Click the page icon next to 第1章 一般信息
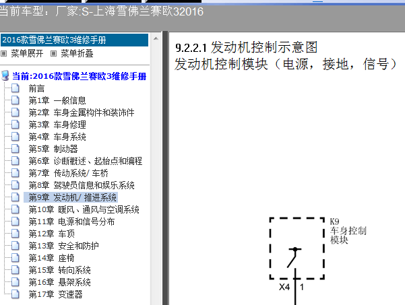Image resolution: width=405 pixels, height=305 pixels. coord(15,100)
